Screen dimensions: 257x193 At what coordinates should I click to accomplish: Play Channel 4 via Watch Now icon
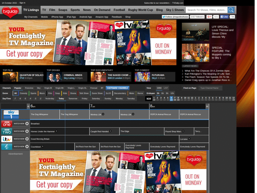pos(27,147)
